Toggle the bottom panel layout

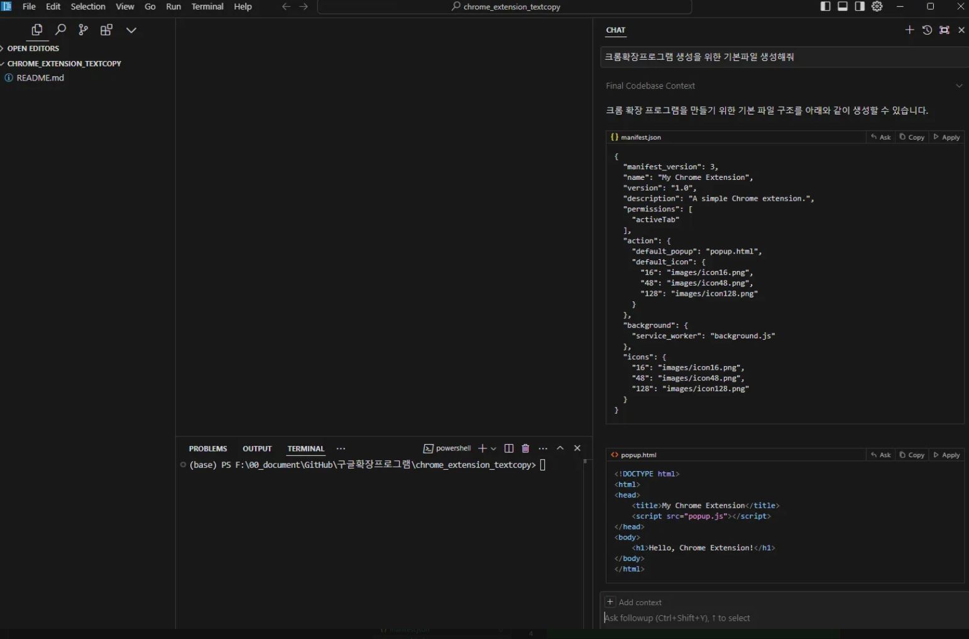(x=843, y=6)
